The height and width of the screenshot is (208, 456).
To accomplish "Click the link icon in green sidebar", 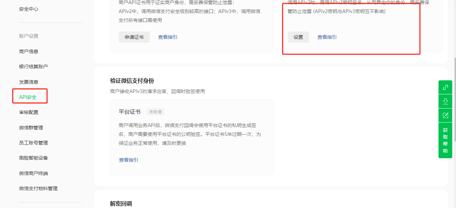I will [445, 87].
